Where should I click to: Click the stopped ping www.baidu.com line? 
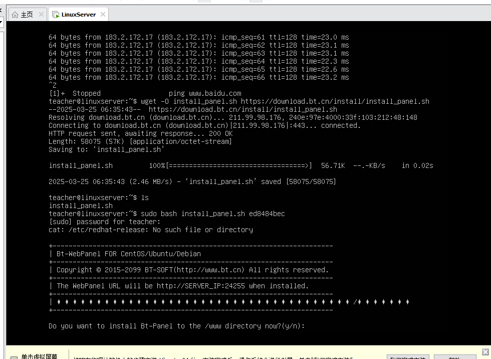coord(145,93)
